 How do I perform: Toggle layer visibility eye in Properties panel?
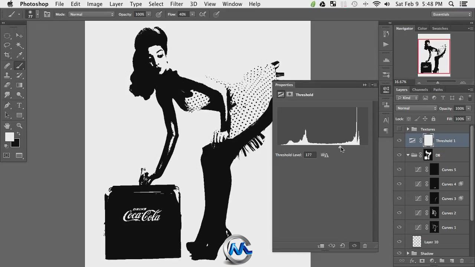point(354,245)
